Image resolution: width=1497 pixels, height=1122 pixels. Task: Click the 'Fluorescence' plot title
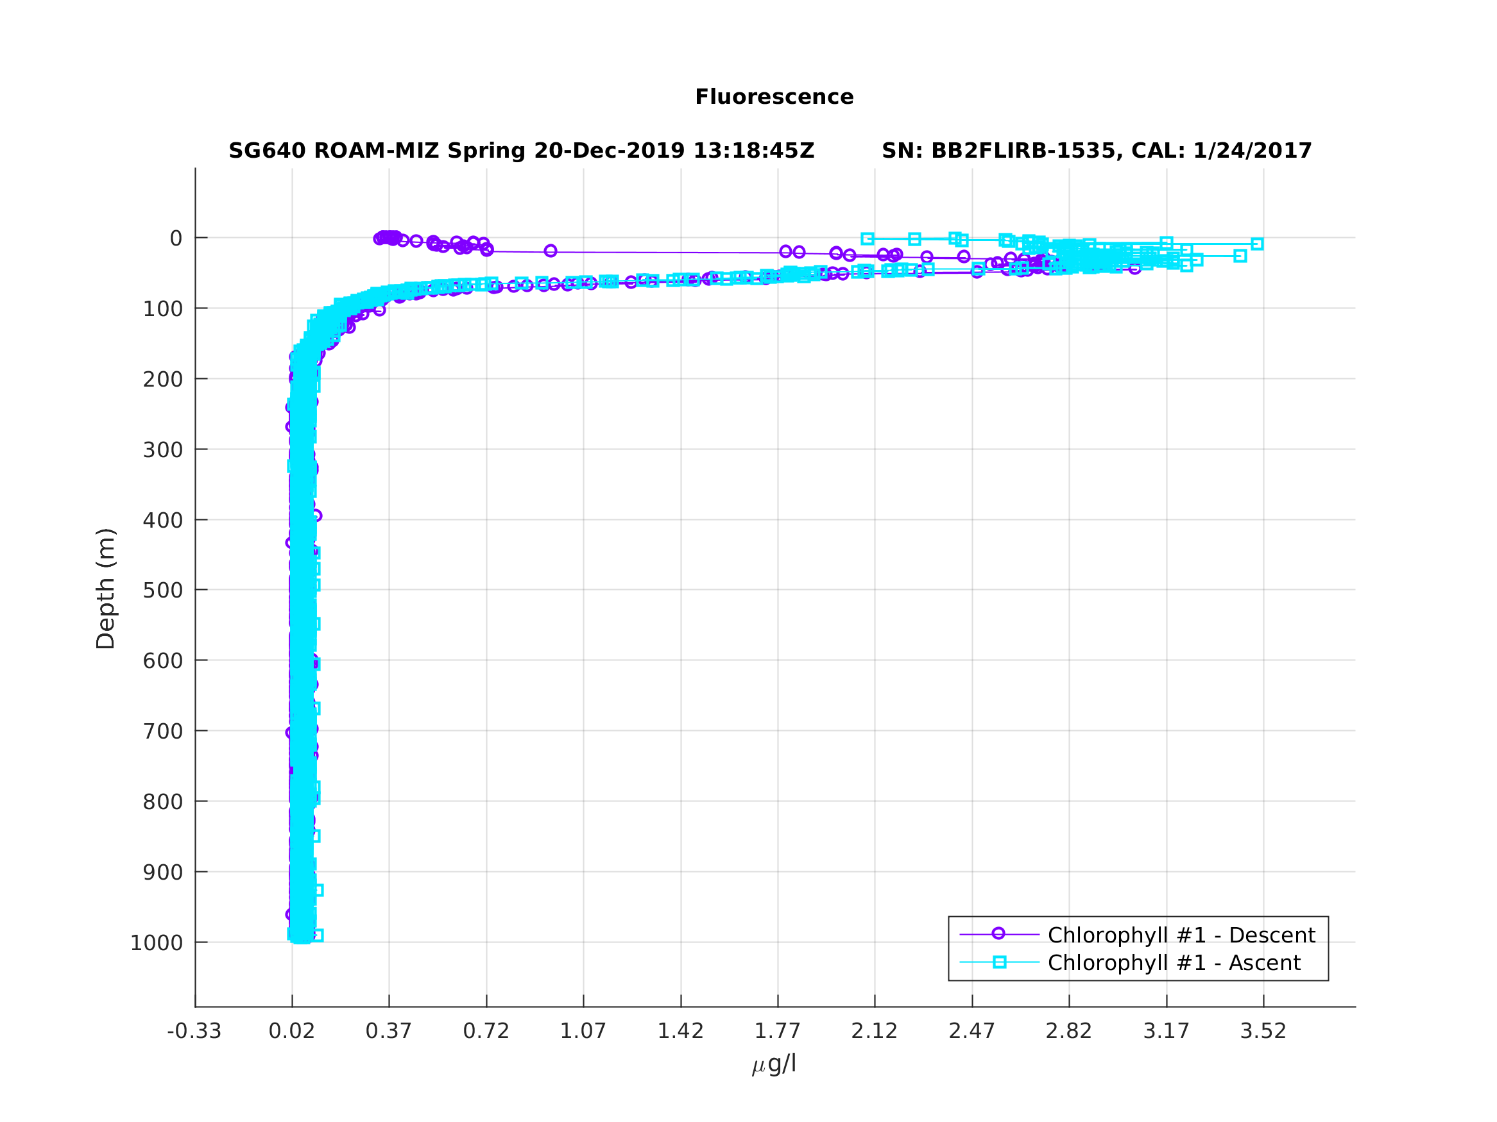click(774, 97)
